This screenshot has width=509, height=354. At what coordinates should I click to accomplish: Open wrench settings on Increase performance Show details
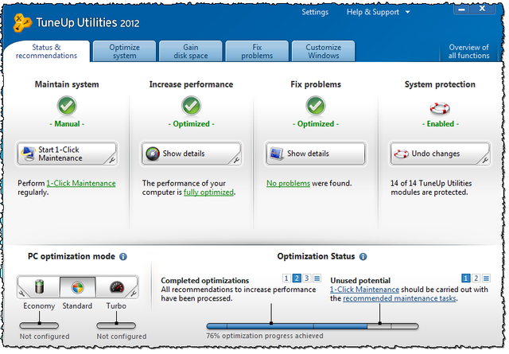[x=236, y=159]
